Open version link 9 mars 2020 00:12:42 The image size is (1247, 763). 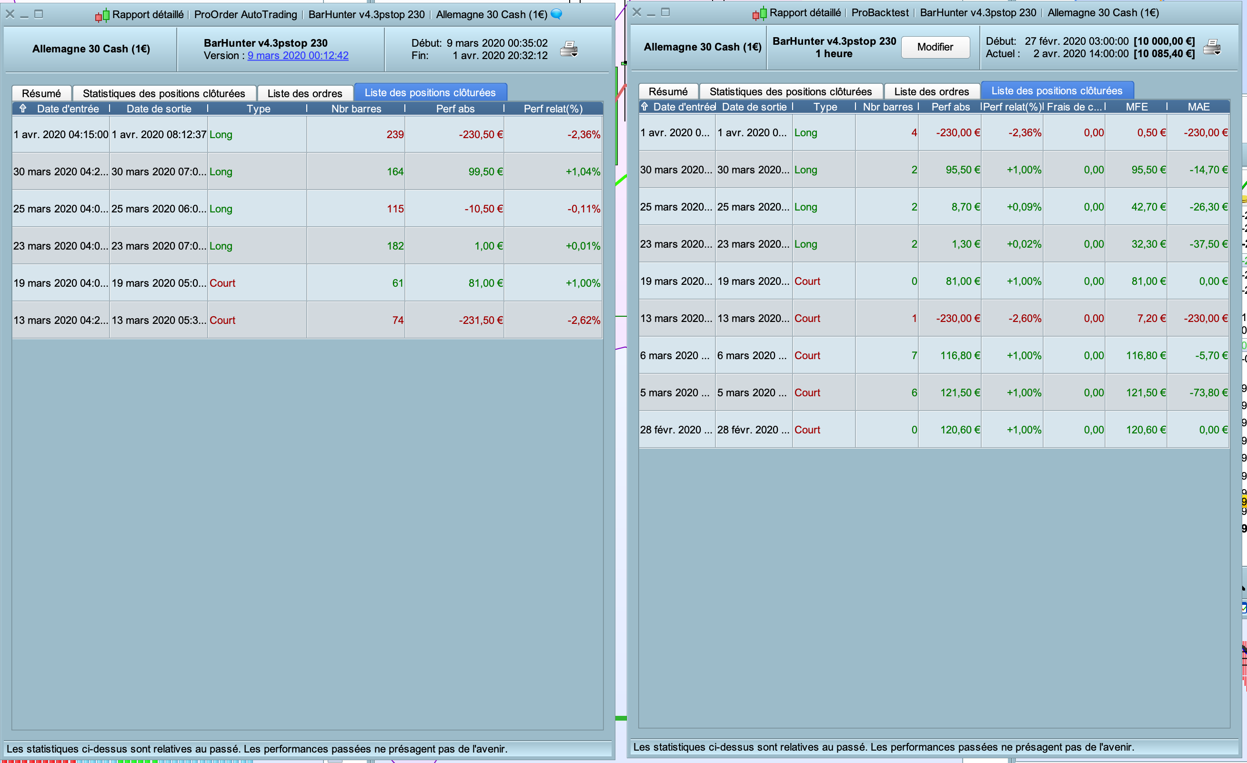298,56
